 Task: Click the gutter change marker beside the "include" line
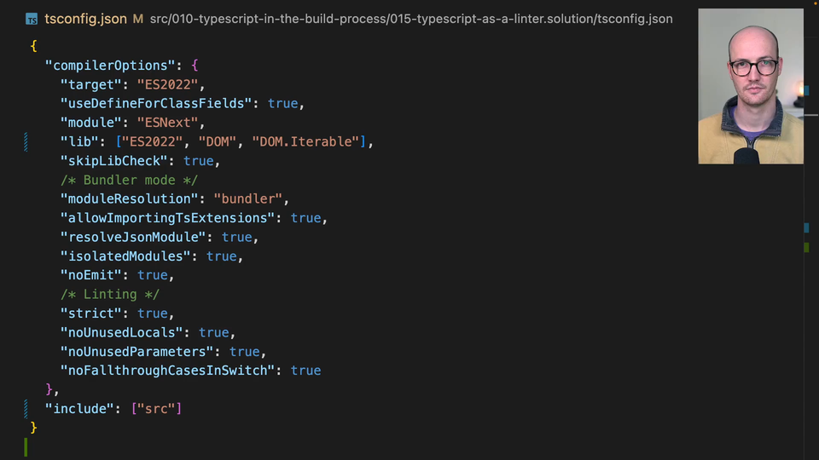pos(26,409)
